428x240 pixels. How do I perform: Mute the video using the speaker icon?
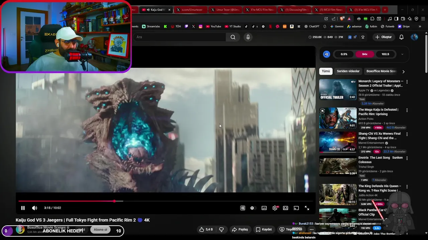(x=34, y=208)
